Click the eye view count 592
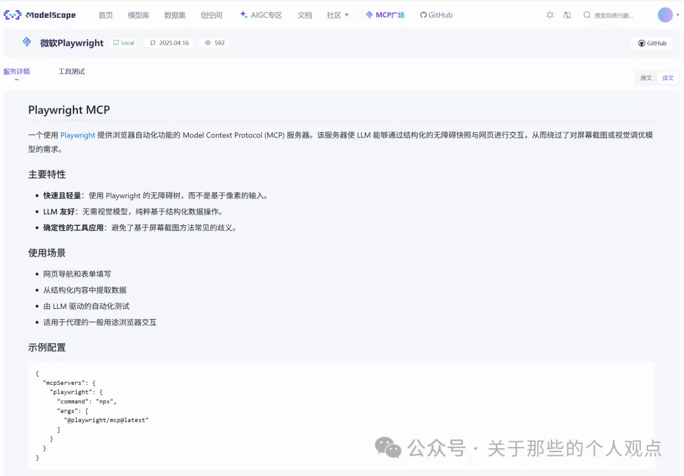This screenshot has height=476, width=684. [215, 42]
